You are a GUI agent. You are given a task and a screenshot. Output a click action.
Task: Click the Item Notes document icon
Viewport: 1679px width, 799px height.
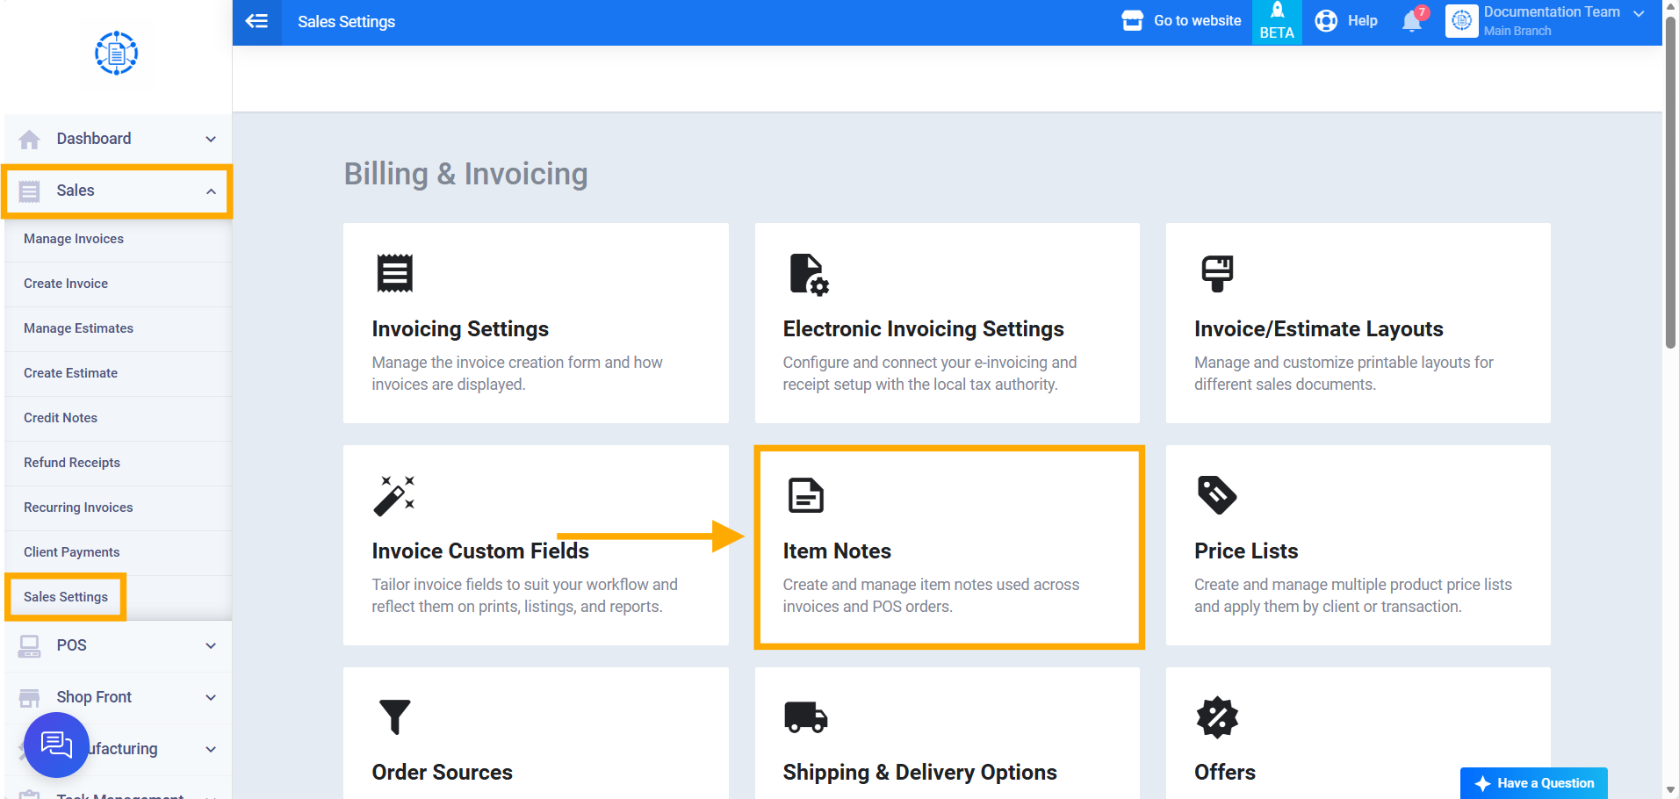[805, 495]
